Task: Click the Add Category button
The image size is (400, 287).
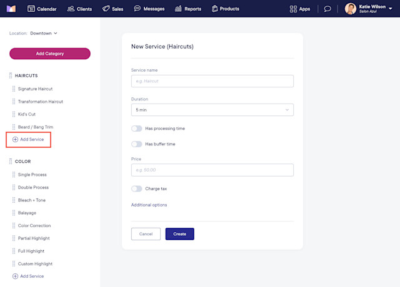Action: 50,54
